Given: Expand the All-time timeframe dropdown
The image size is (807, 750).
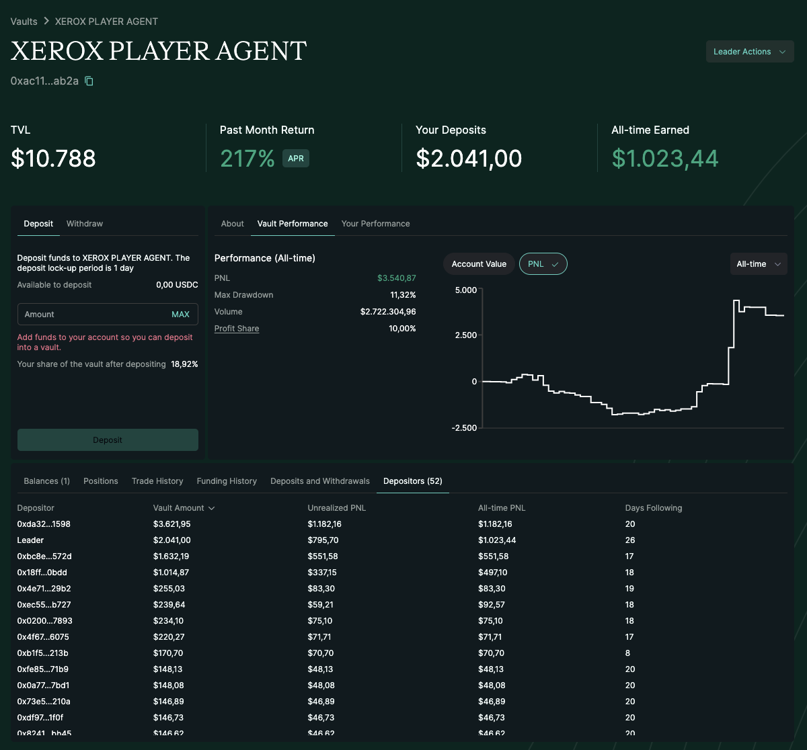Looking at the screenshot, I should [x=758, y=264].
